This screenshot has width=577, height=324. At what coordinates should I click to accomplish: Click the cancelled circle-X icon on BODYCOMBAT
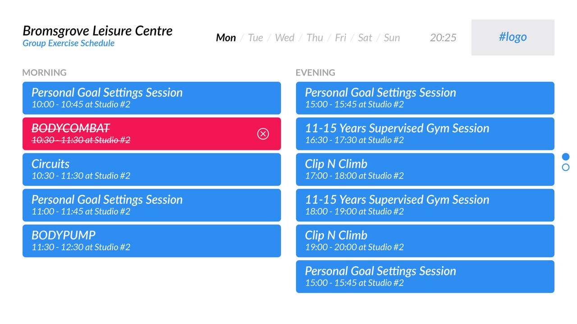[x=263, y=134]
